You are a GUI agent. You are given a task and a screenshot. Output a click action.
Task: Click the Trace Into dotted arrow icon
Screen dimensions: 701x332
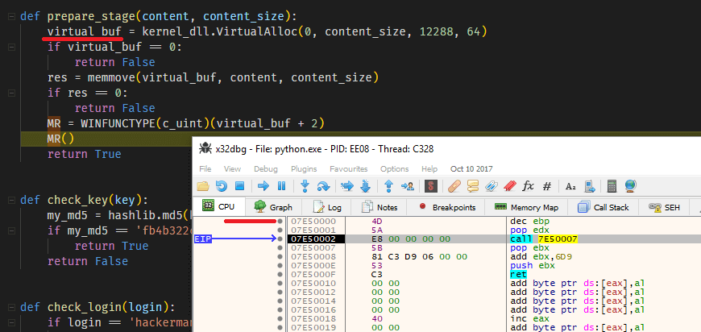point(346,186)
